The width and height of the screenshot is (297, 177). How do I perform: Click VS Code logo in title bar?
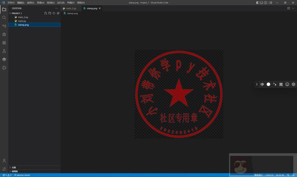(3, 3)
